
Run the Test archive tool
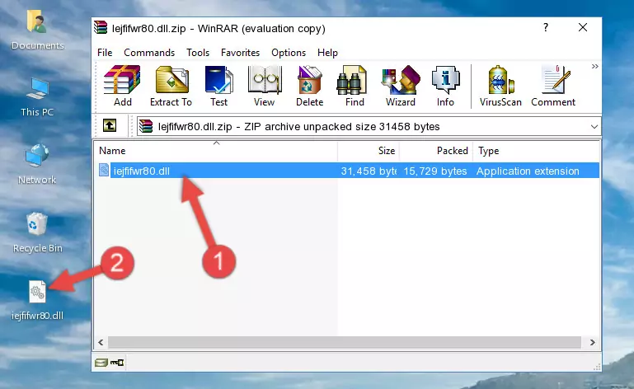click(218, 86)
